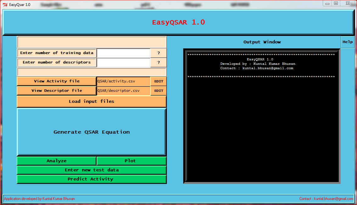Click the contact email at bottom right
The height and width of the screenshot is (205, 357).
click(x=333, y=198)
